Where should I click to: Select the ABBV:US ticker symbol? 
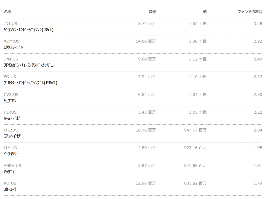12,166
